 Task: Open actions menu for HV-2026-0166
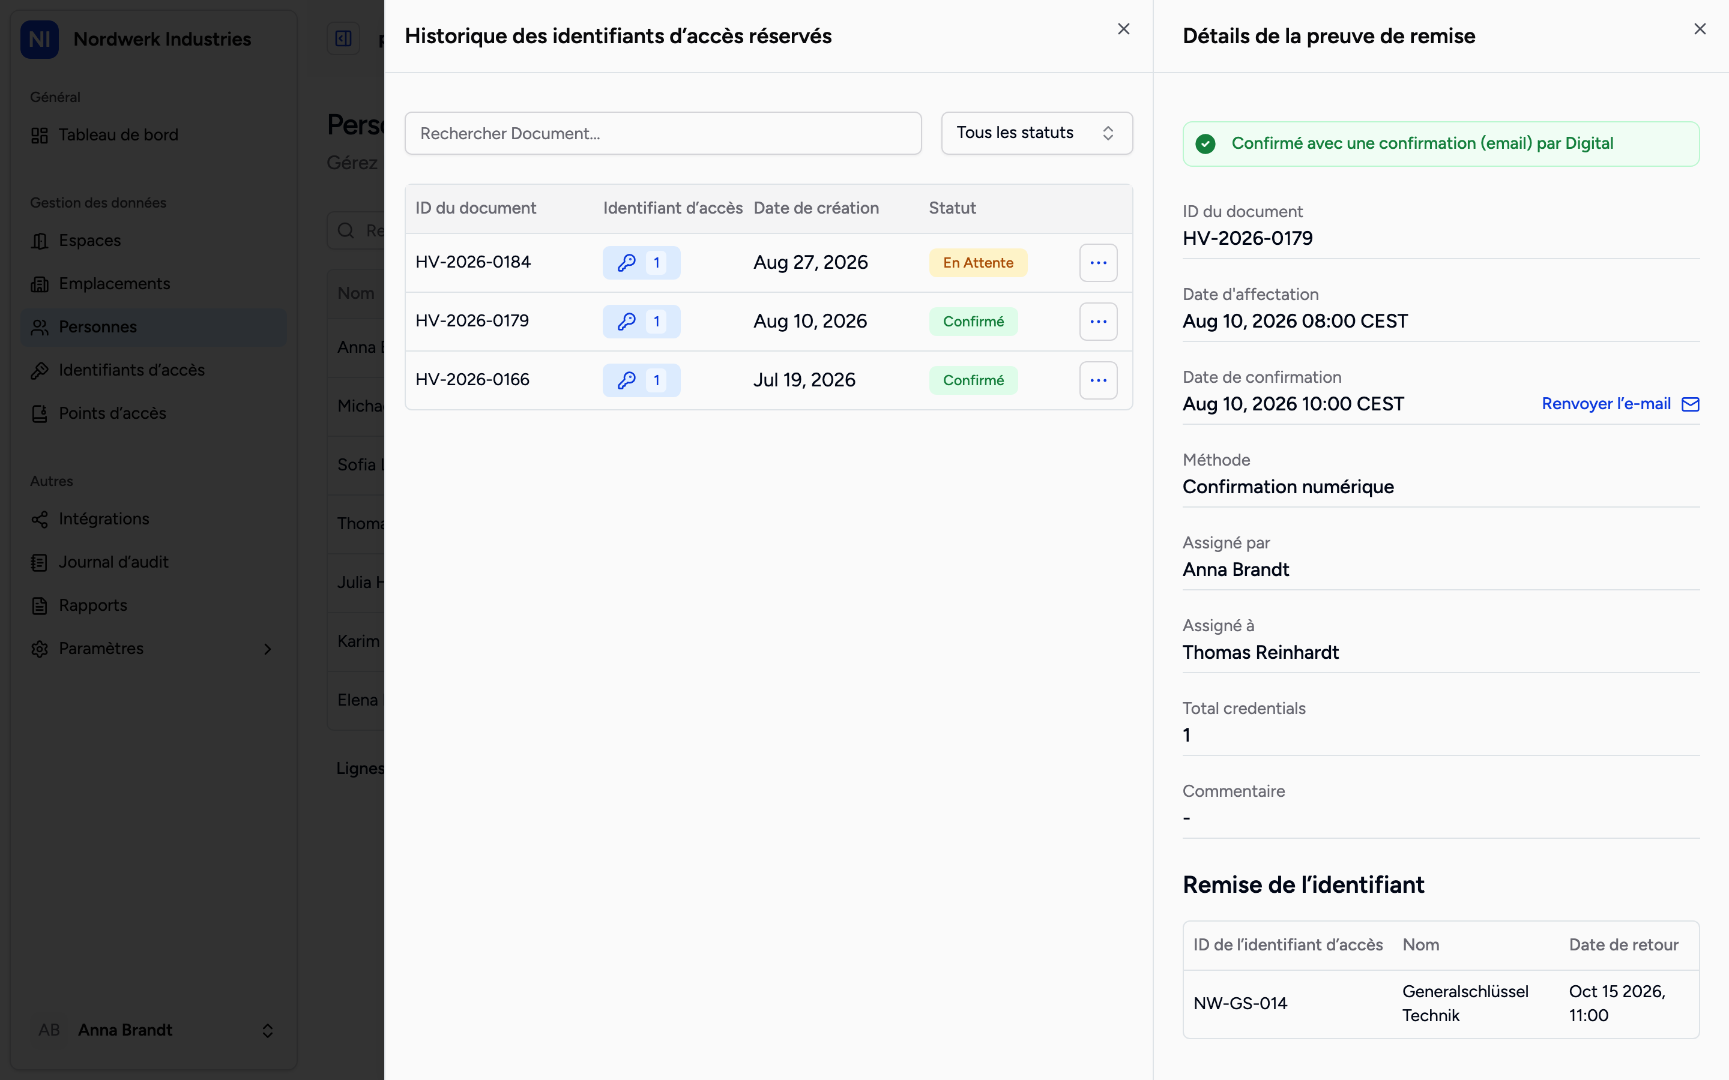1098,380
